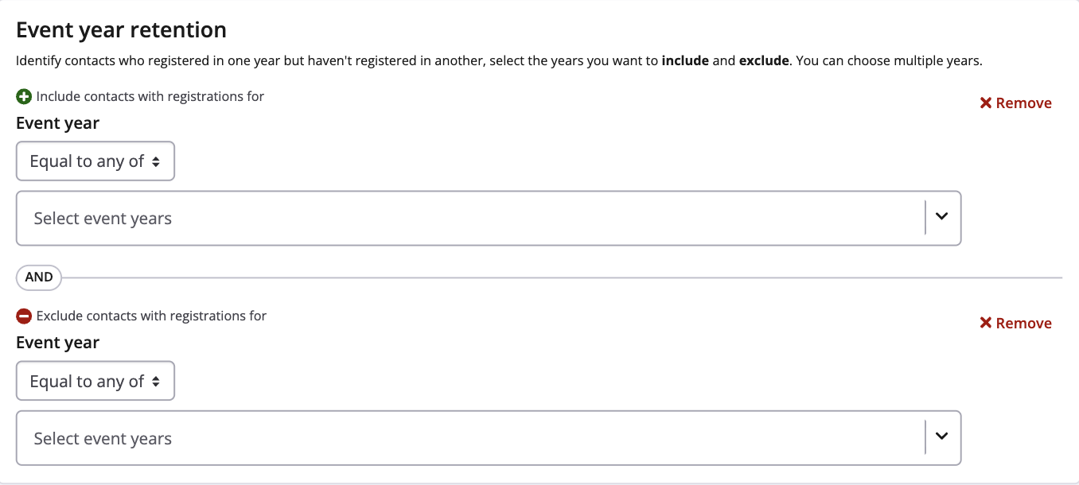Expand the exclude event years chevron arrow
Screen dimensions: 1079x485
tap(942, 438)
